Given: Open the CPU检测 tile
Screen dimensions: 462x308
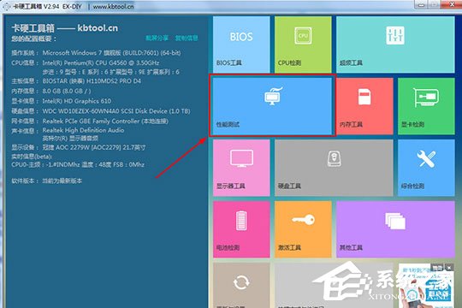Looking at the screenshot, I should 303,44.
